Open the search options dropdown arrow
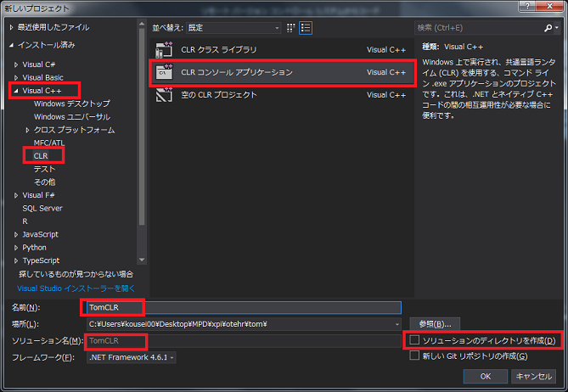Viewport: 568px width, 392px height. pos(556,28)
